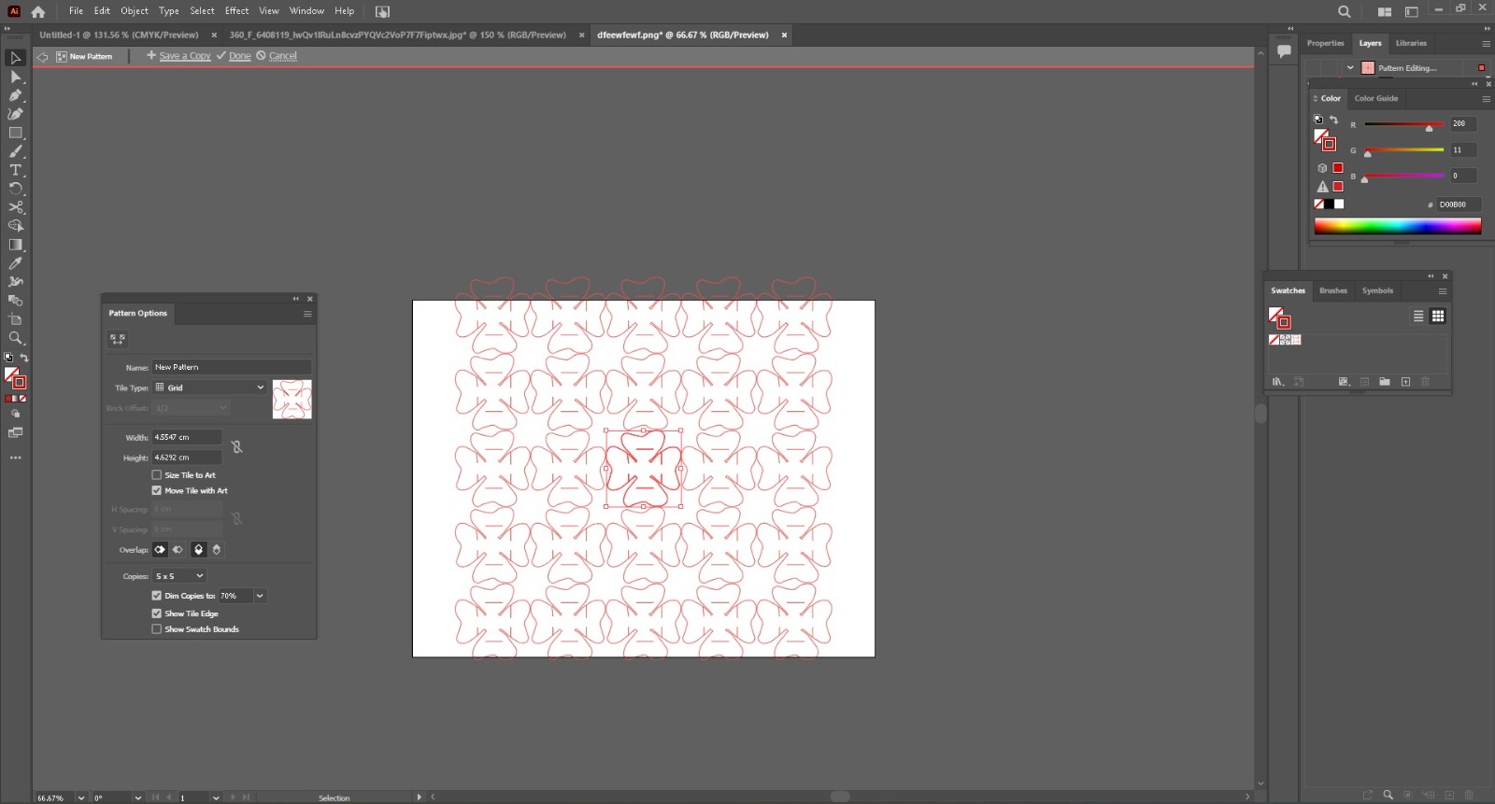
Task: Toggle Show Swatch Bounds checkbox
Action: [x=157, y=629]
